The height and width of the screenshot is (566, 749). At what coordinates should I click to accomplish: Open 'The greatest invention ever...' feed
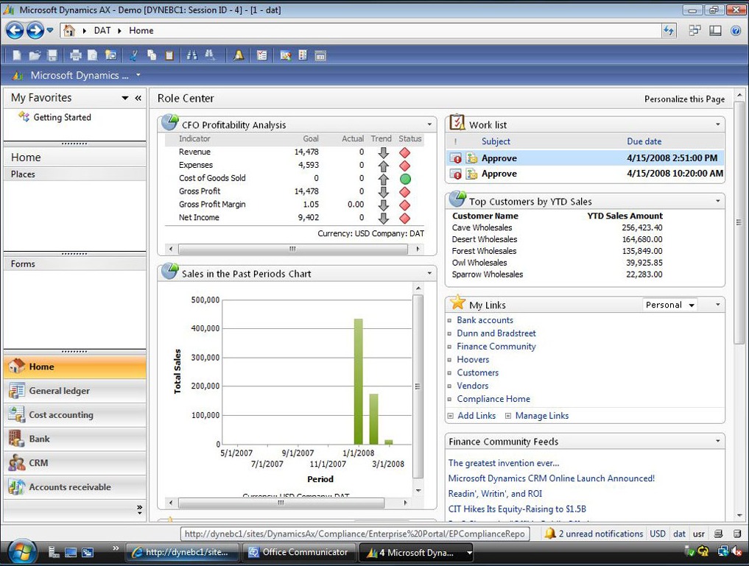[504, 463]
